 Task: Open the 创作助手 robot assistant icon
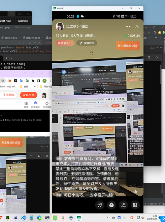pos(35,105)
